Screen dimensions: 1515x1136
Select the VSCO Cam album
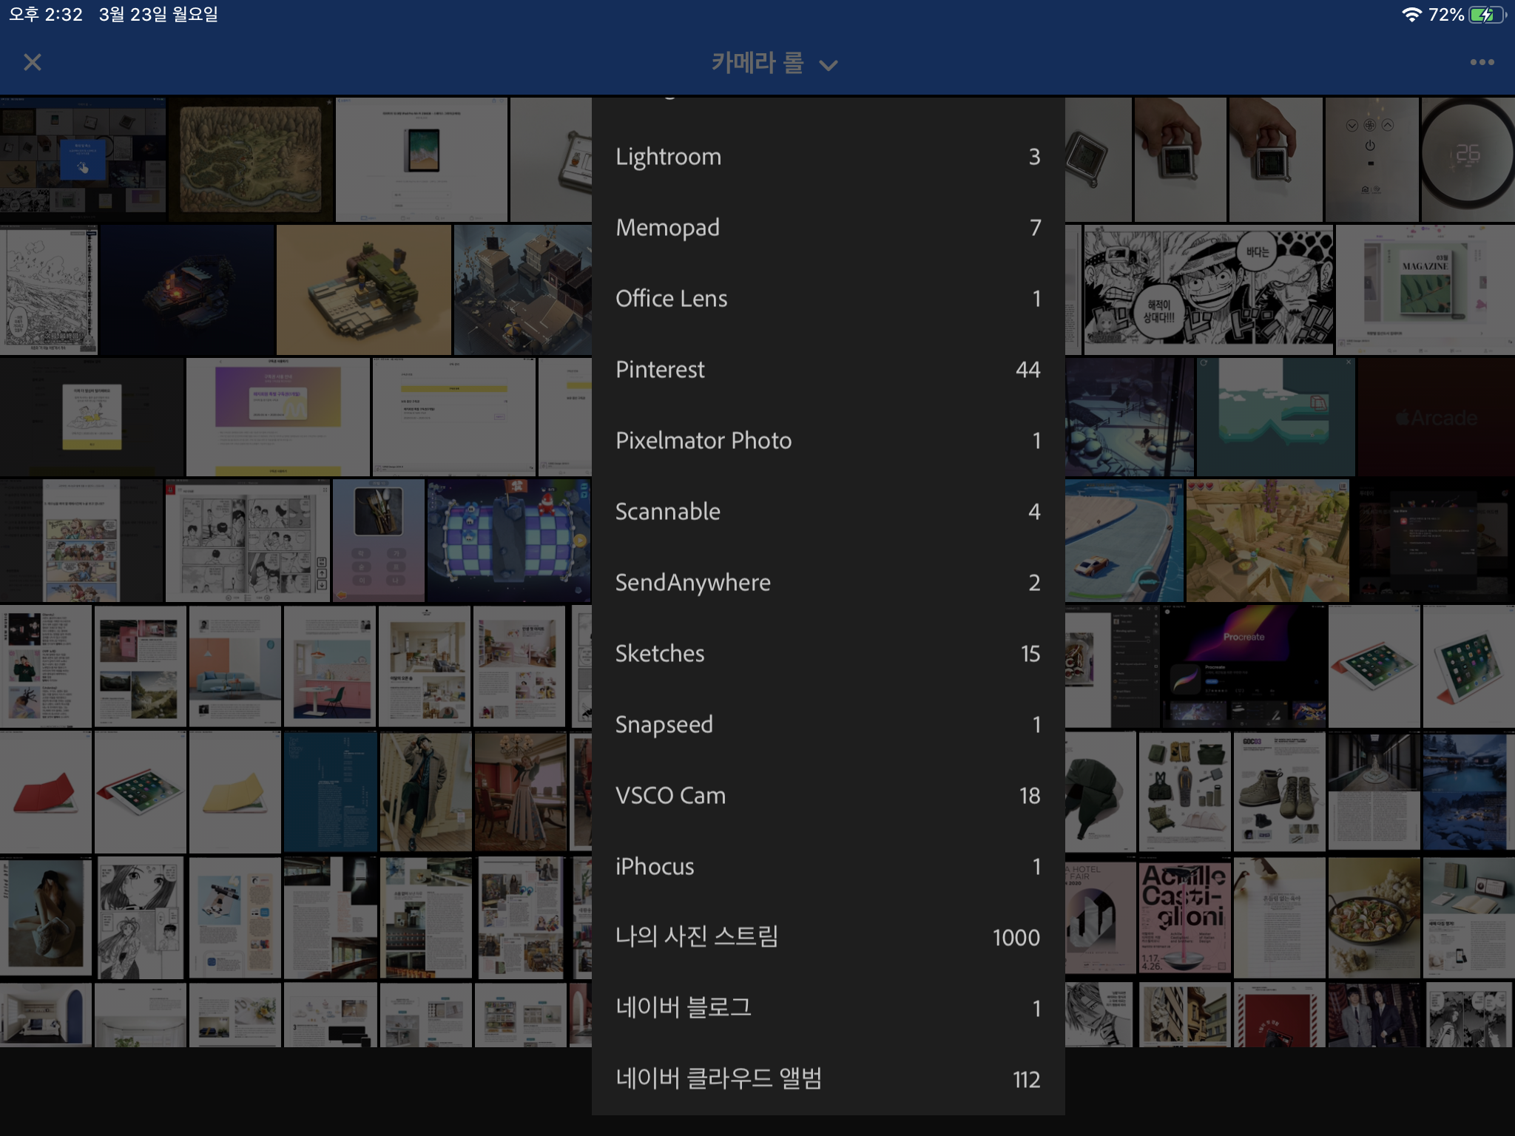(827, 796)
